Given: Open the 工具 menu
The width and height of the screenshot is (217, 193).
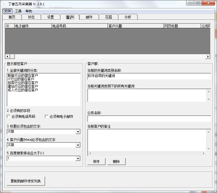Looking at the screenshot, I should point(18,11).
